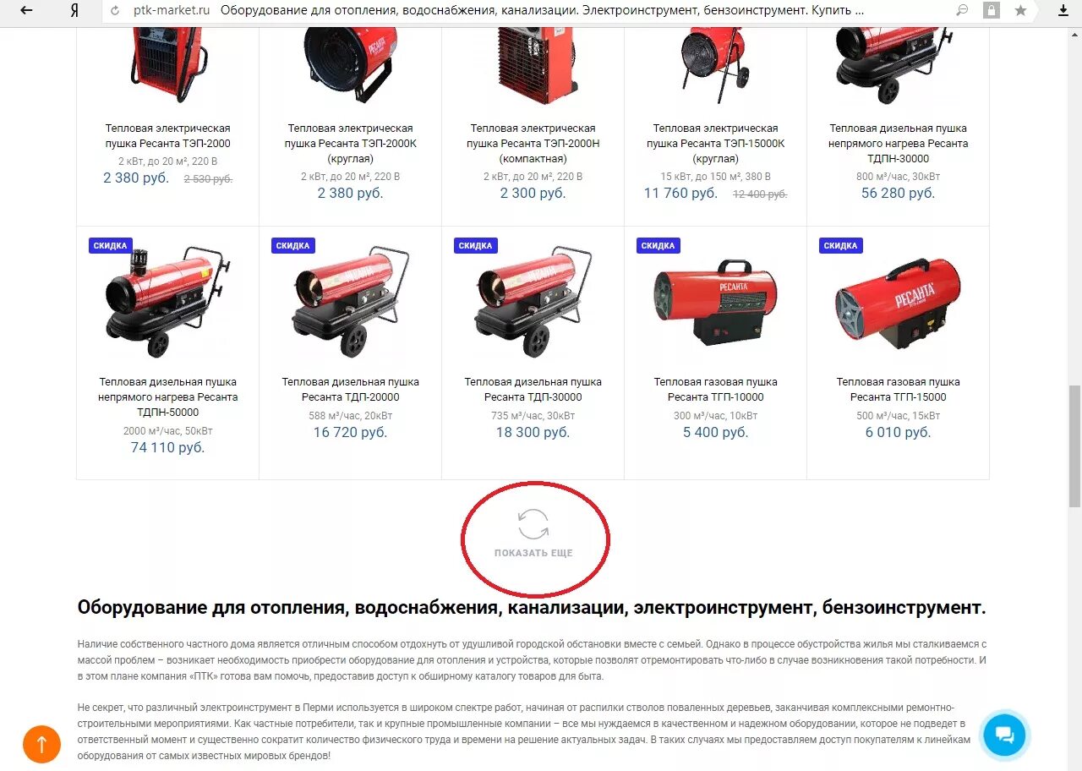Click the Скидка badge on ТДП-30000

(x=475, y=246)
